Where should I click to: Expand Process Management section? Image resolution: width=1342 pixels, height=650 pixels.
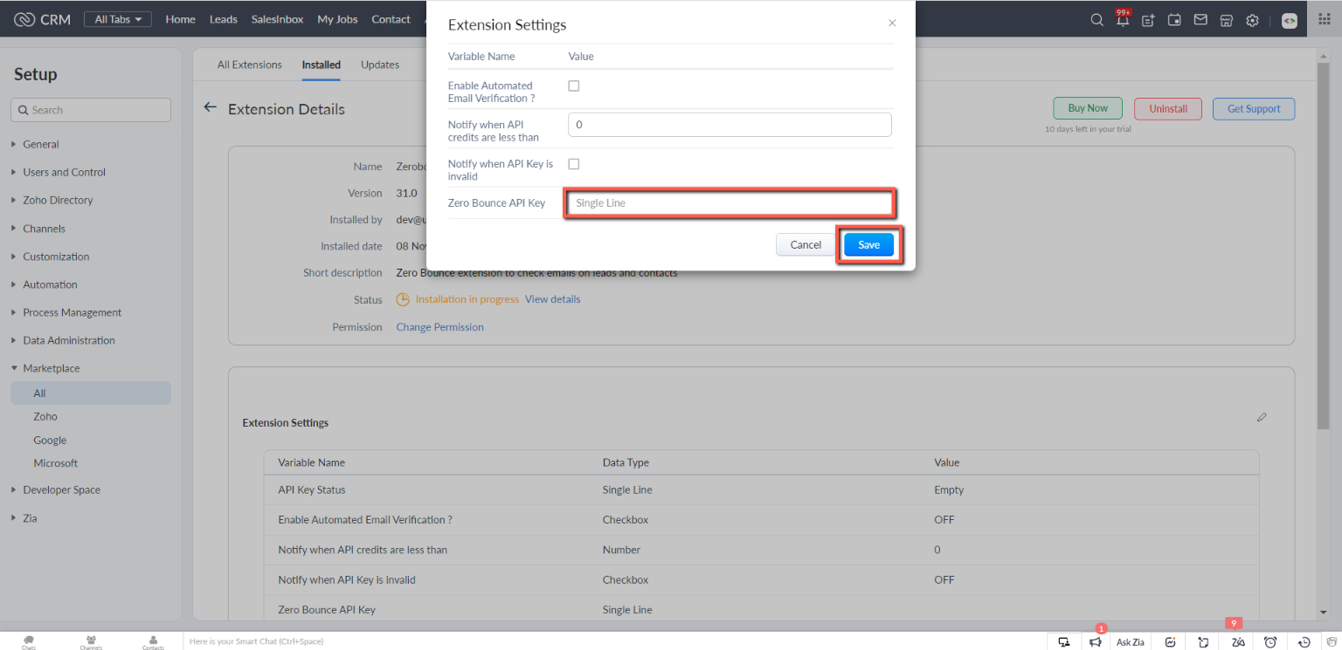point(72,312)
